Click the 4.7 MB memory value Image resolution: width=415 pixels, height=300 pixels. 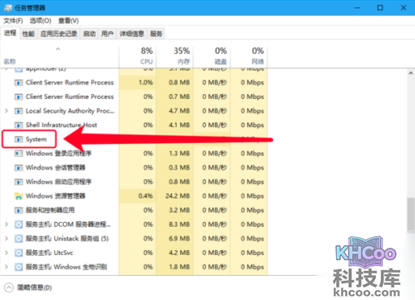(179, 111)
